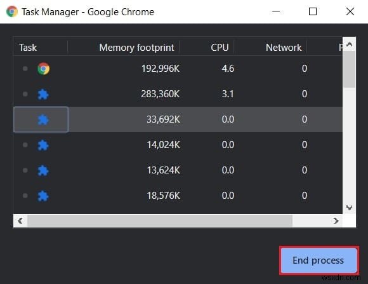Click the horizontal scroll left arrow

[20, 220]
